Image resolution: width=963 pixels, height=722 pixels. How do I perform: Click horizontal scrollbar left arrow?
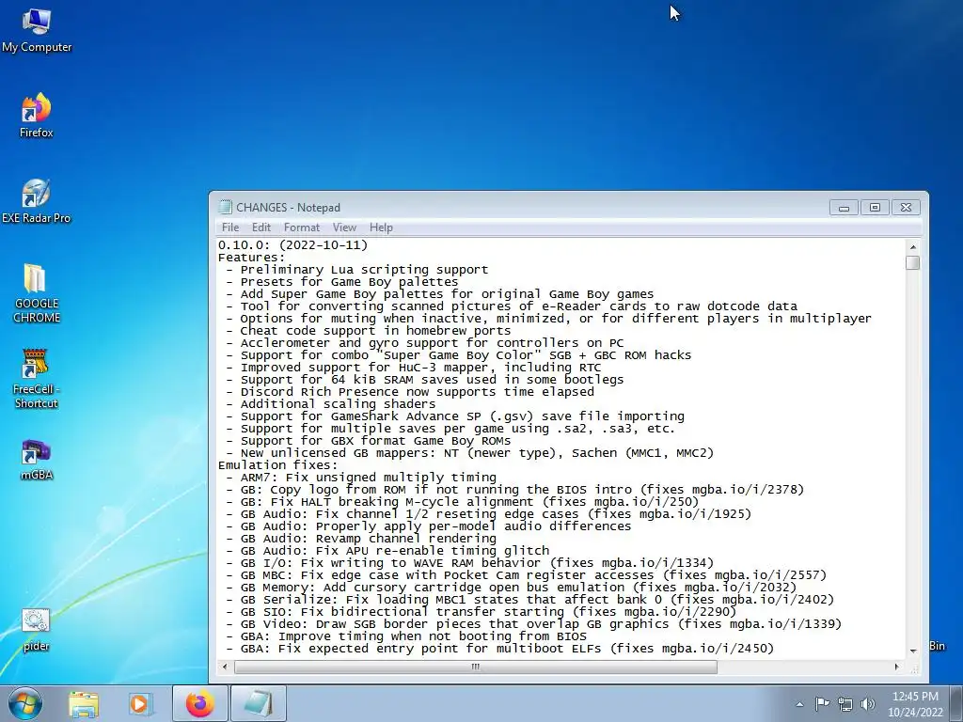(x=225, y=667)
